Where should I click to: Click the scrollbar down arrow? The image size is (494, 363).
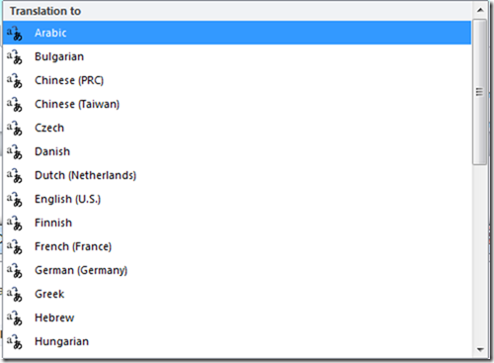tap(480, 350)
